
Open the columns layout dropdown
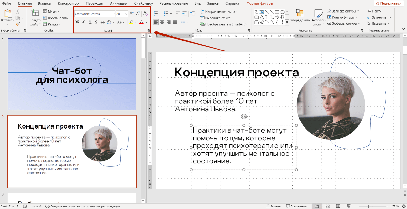(x=184, y=22)
